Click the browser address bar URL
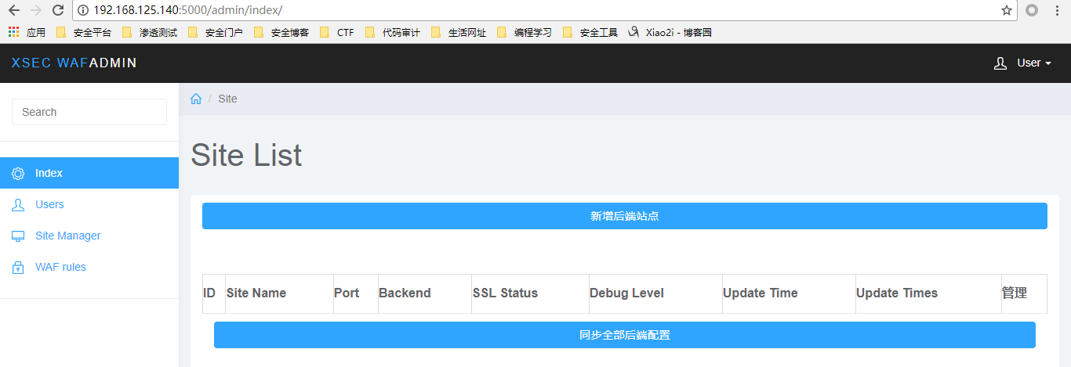This screenshot has height=367, width=1071. (188, 10)
